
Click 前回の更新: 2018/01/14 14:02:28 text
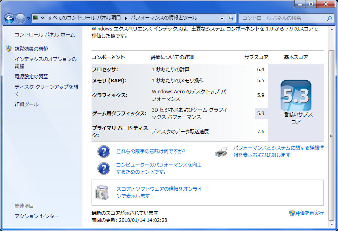[129, 220]
